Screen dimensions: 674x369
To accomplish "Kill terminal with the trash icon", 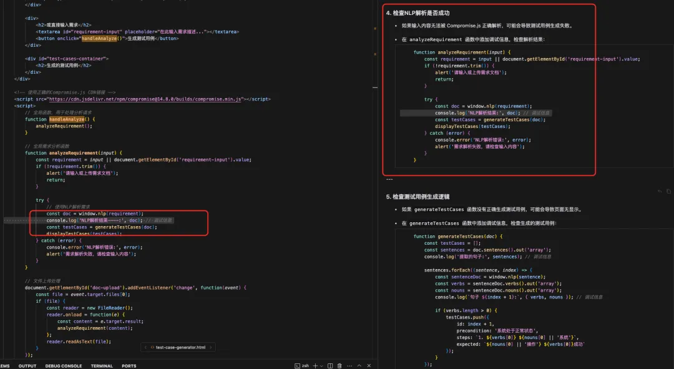I will point(339,365).
